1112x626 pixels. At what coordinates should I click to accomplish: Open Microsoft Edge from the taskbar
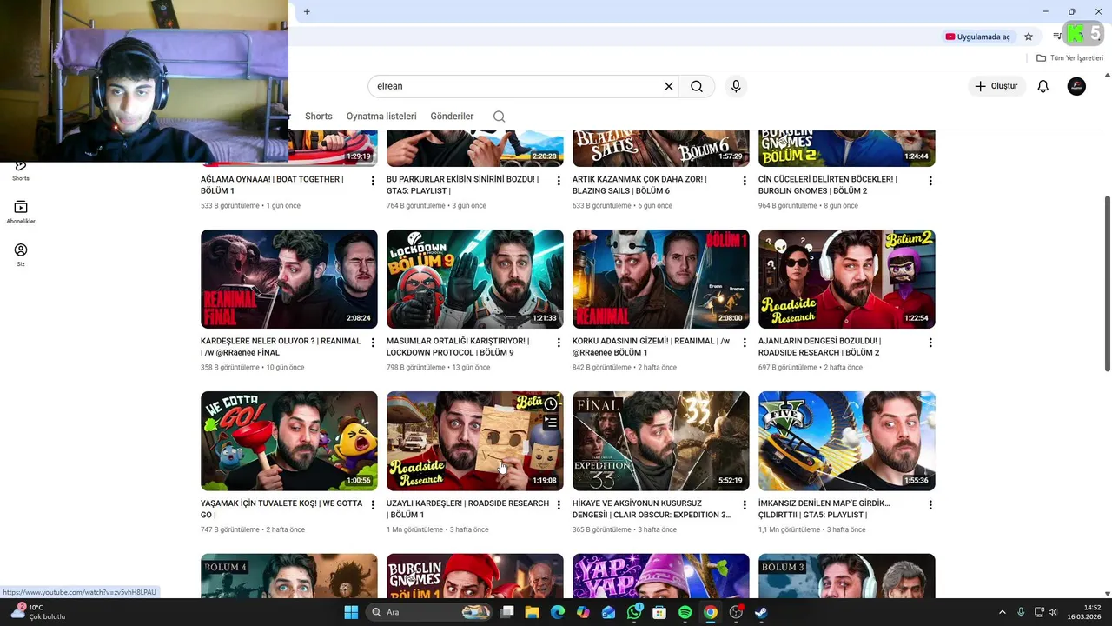point(558,612)
